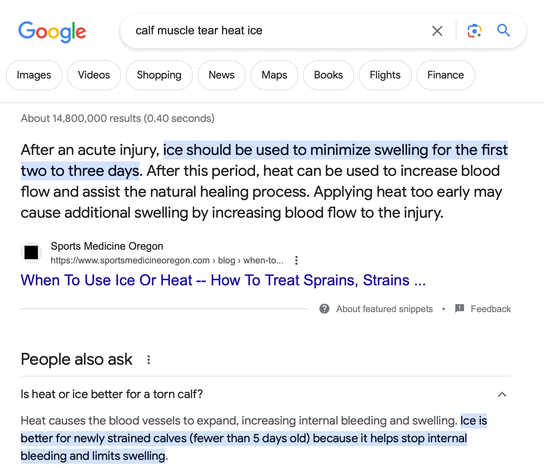The image size is (544, 468).
Task: Click the question mark icon for featured snippets
Action: [324, 309]
